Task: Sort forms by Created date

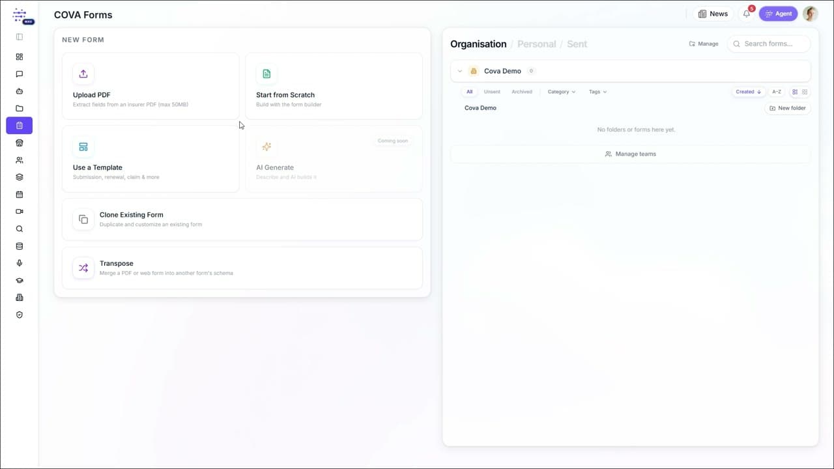Action: pos(749,92)
